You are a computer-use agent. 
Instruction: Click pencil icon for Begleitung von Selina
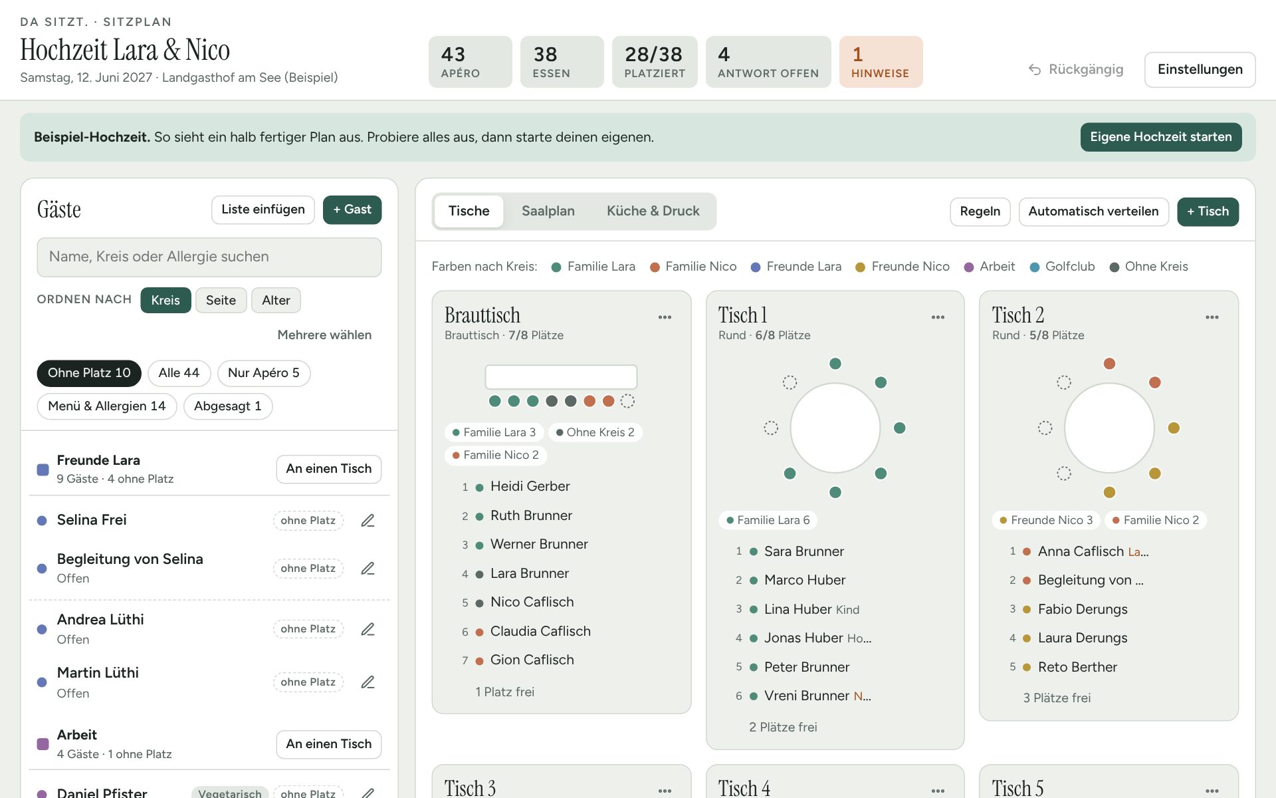368,569
